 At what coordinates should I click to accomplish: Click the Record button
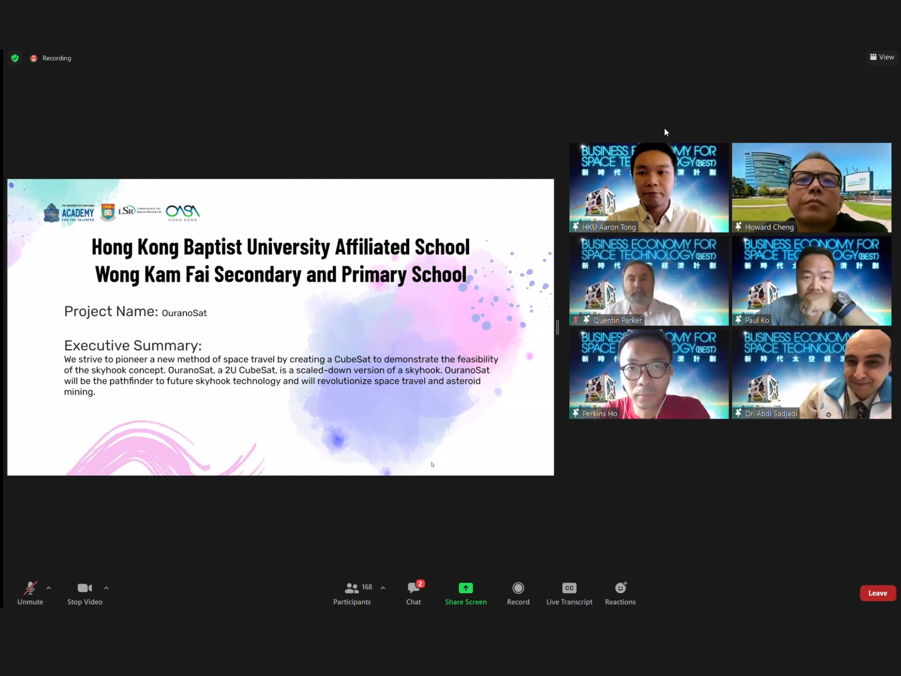point(518,593)
